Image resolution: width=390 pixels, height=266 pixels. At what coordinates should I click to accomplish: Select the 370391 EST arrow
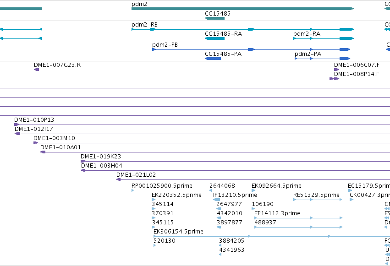(x=154, y=218)
